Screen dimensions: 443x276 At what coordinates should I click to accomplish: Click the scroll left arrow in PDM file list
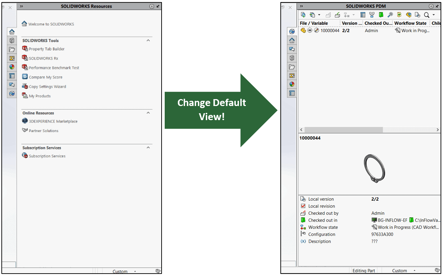coord(301,130)
